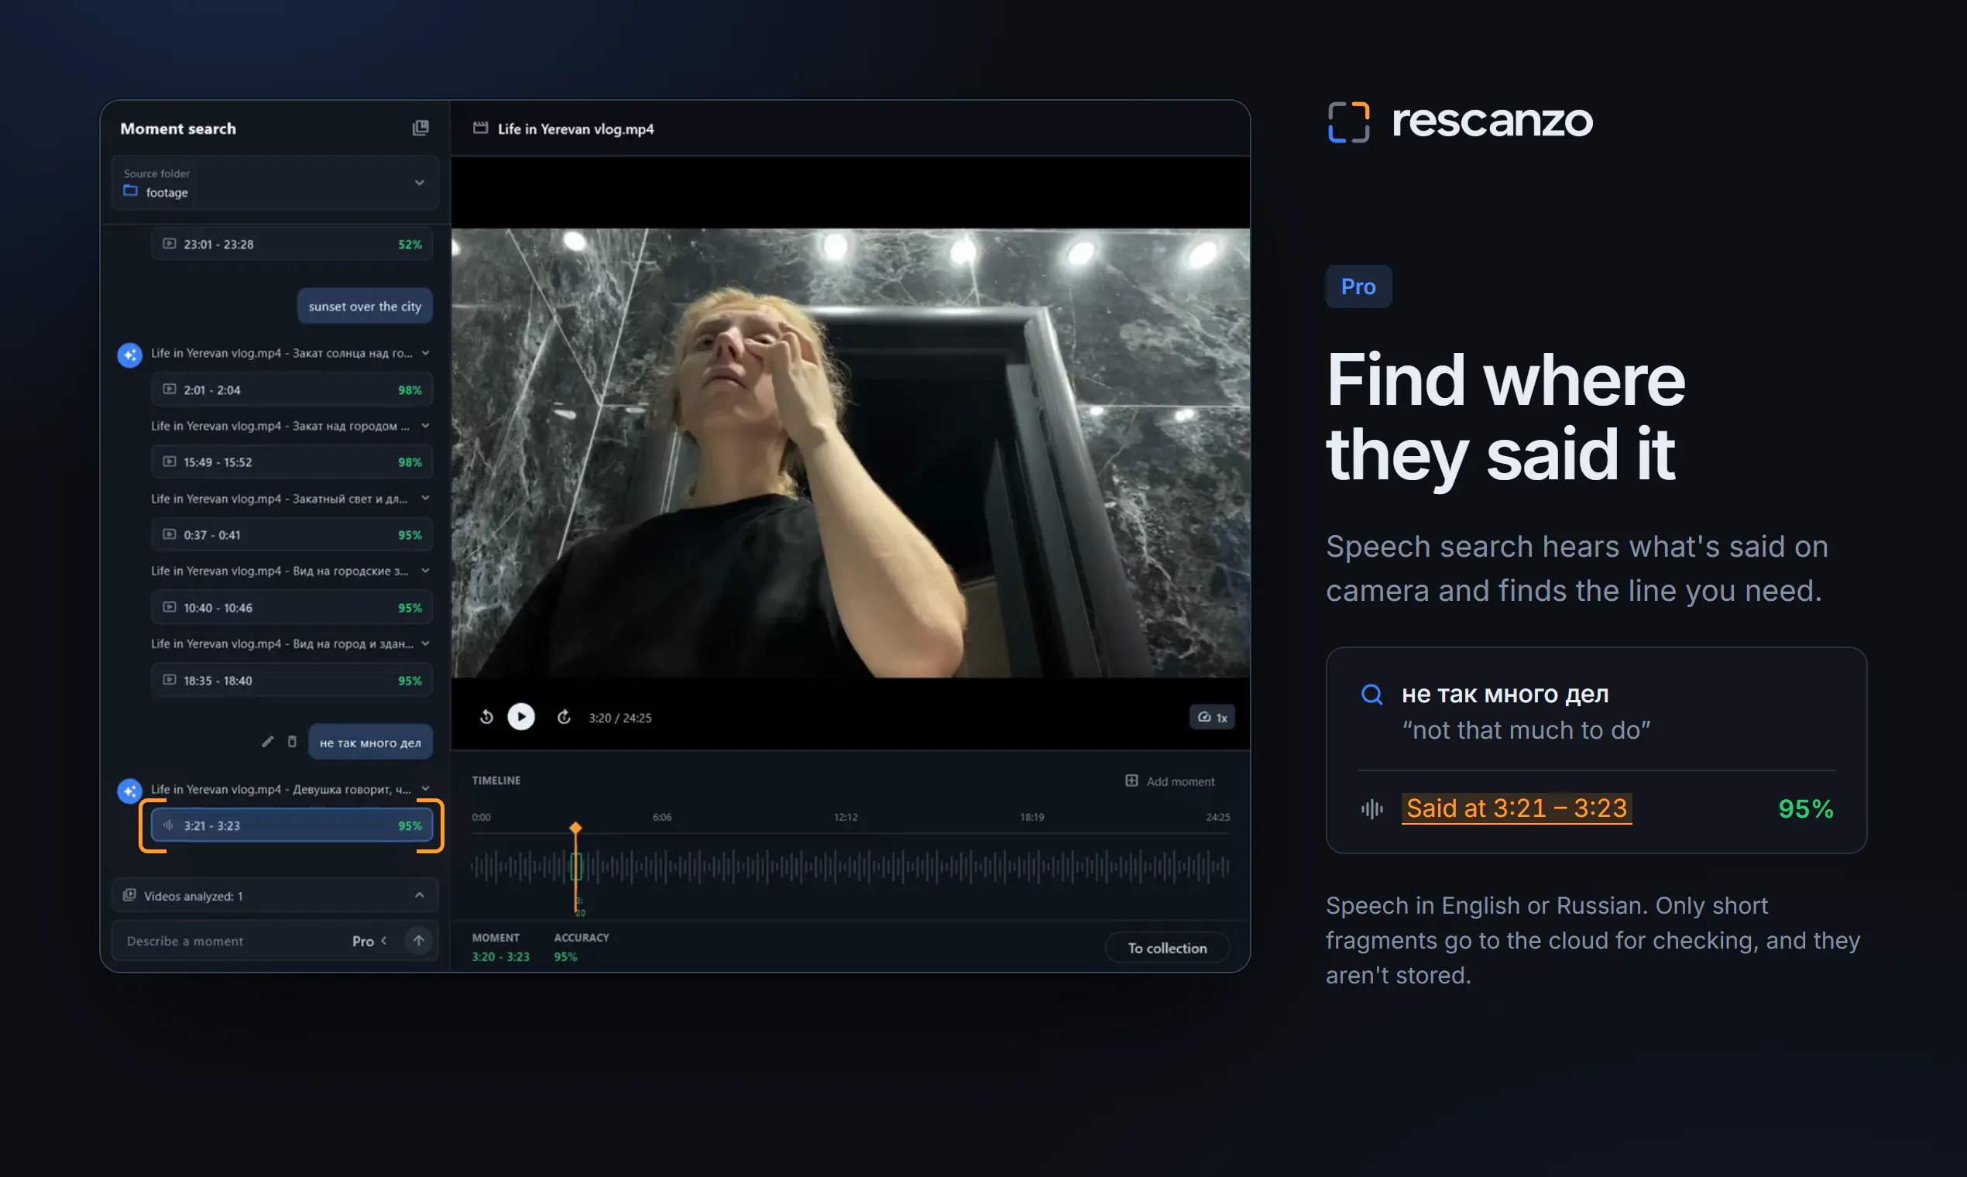The image size is (1967, 1177).
Task: Select the 2:01 - 2:04 moment
Action: click(292, 389)
